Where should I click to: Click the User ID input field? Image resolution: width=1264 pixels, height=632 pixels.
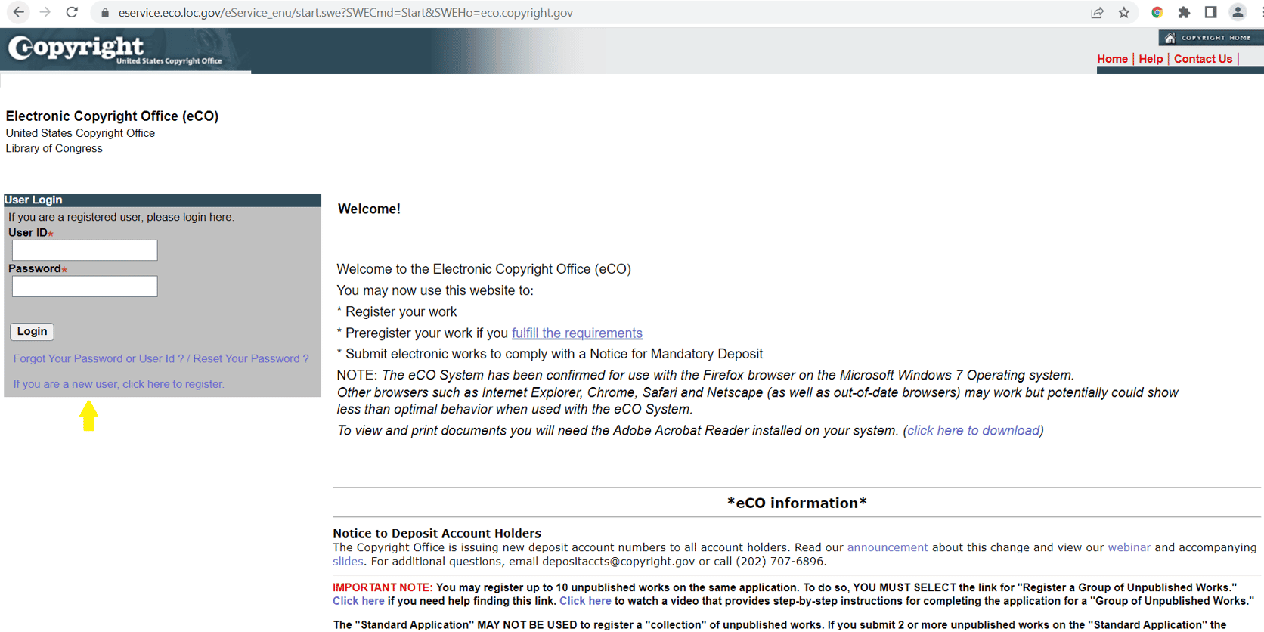pos(85,250)
